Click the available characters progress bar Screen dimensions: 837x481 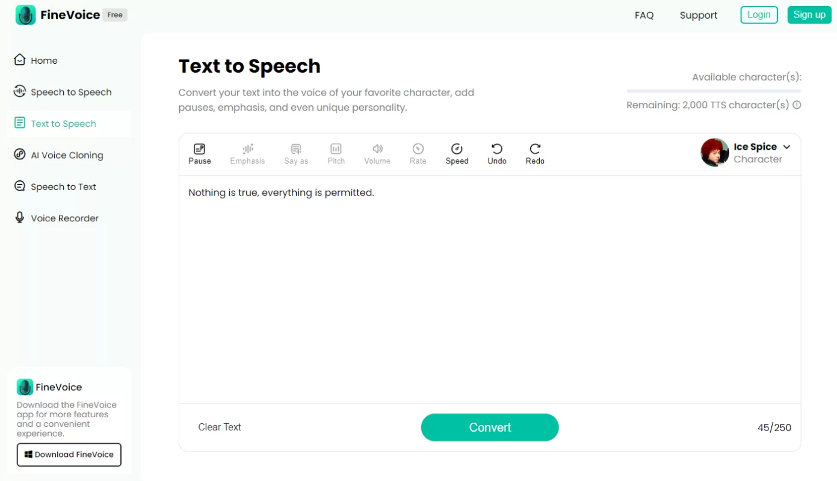[x=714, y=91]
